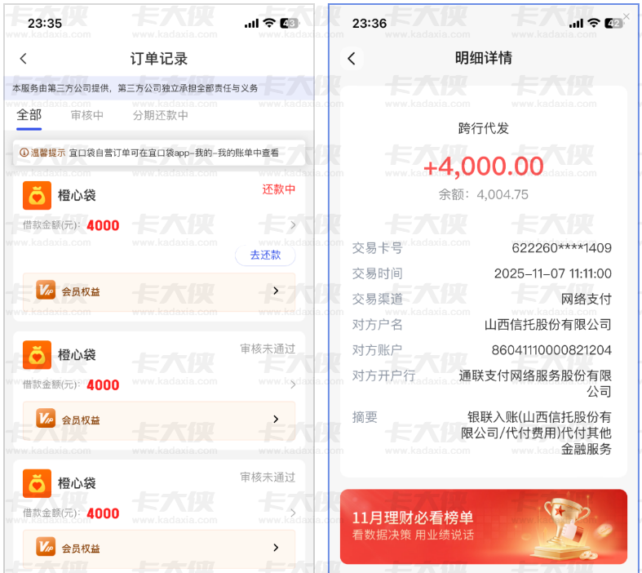
Task: Tap the third-party service notice banner
Action: click(159, 88)
